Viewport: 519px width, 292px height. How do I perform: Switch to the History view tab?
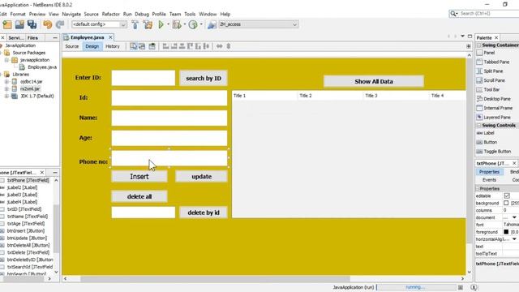(113, 46)
